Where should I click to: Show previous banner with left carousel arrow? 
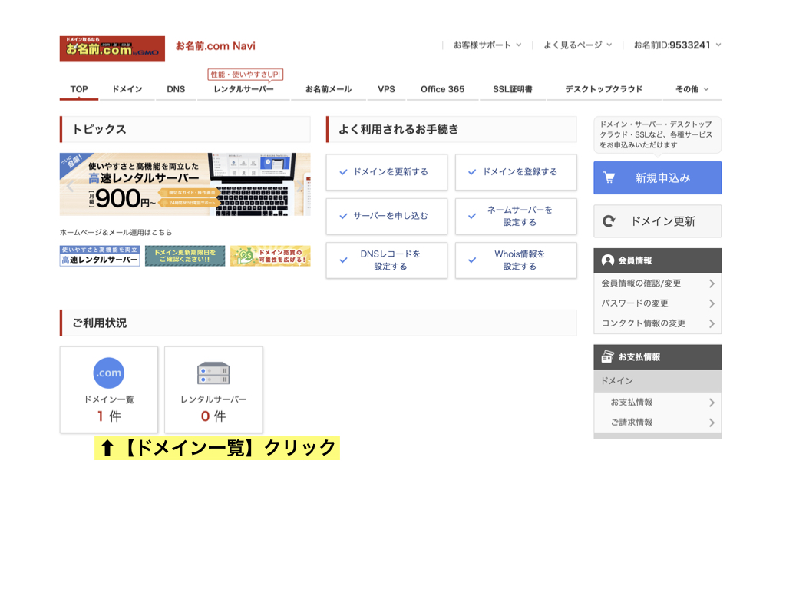point(70,186)
